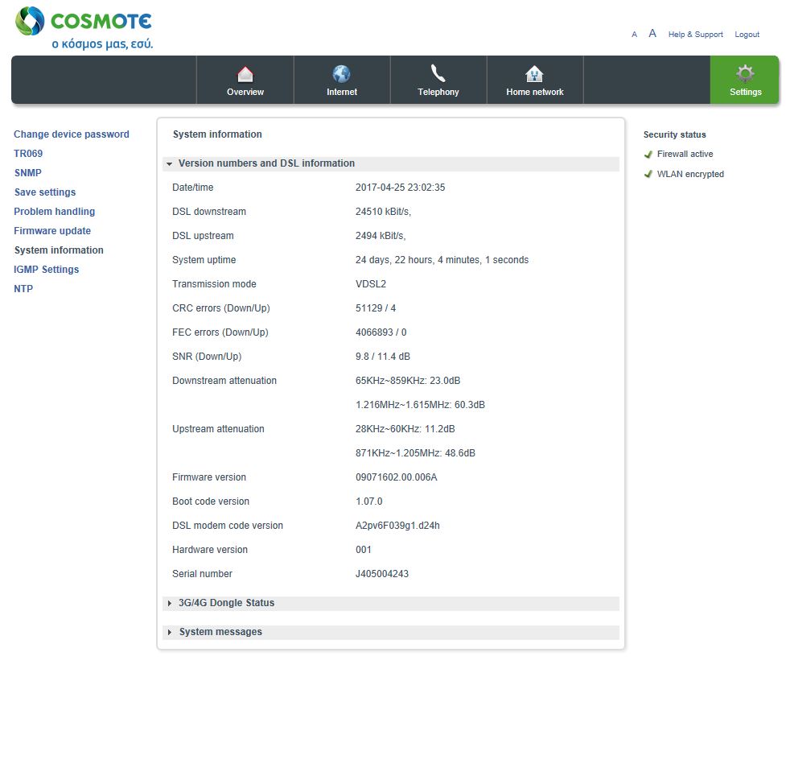Viewport: 790px width, 776px height.
Task: Click the Settings gear icon
Action: click(x=745, y=73)
